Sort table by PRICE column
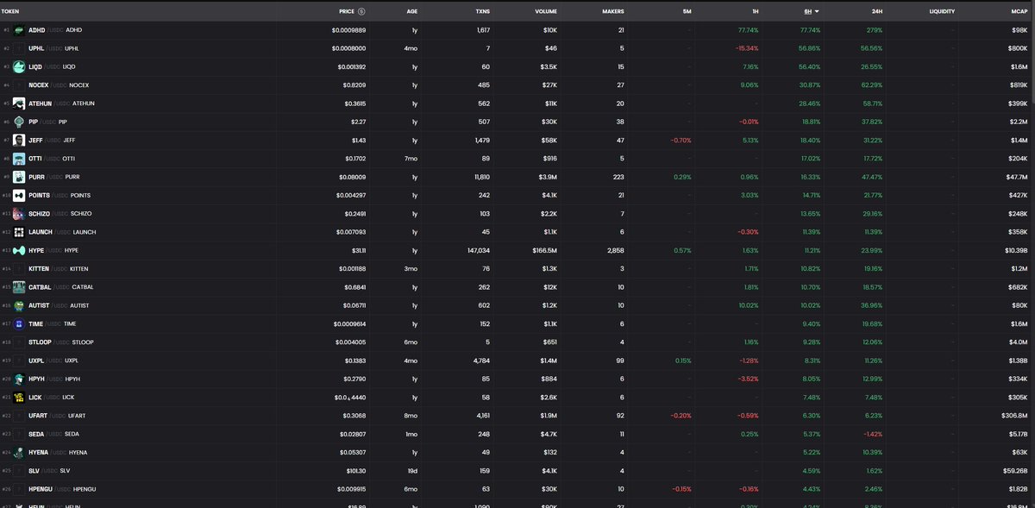This screenshot has width=1035, height=508. point(347,11)
